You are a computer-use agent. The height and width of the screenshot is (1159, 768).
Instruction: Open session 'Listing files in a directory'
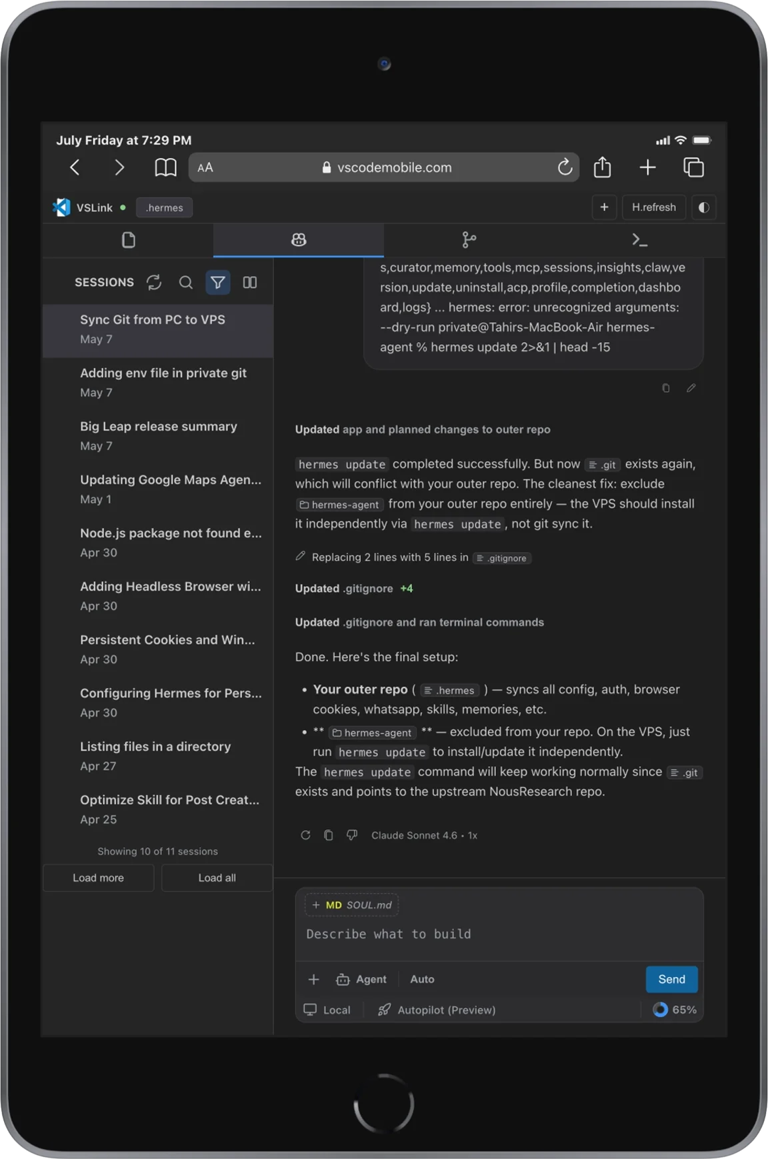coord(158,756)
